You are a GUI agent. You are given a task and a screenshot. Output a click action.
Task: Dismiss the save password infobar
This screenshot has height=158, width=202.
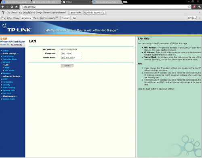tap(200, 13)
